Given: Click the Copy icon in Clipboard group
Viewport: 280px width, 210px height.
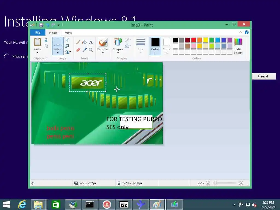Looking at the screenshot, I should (x=46, y=46).
